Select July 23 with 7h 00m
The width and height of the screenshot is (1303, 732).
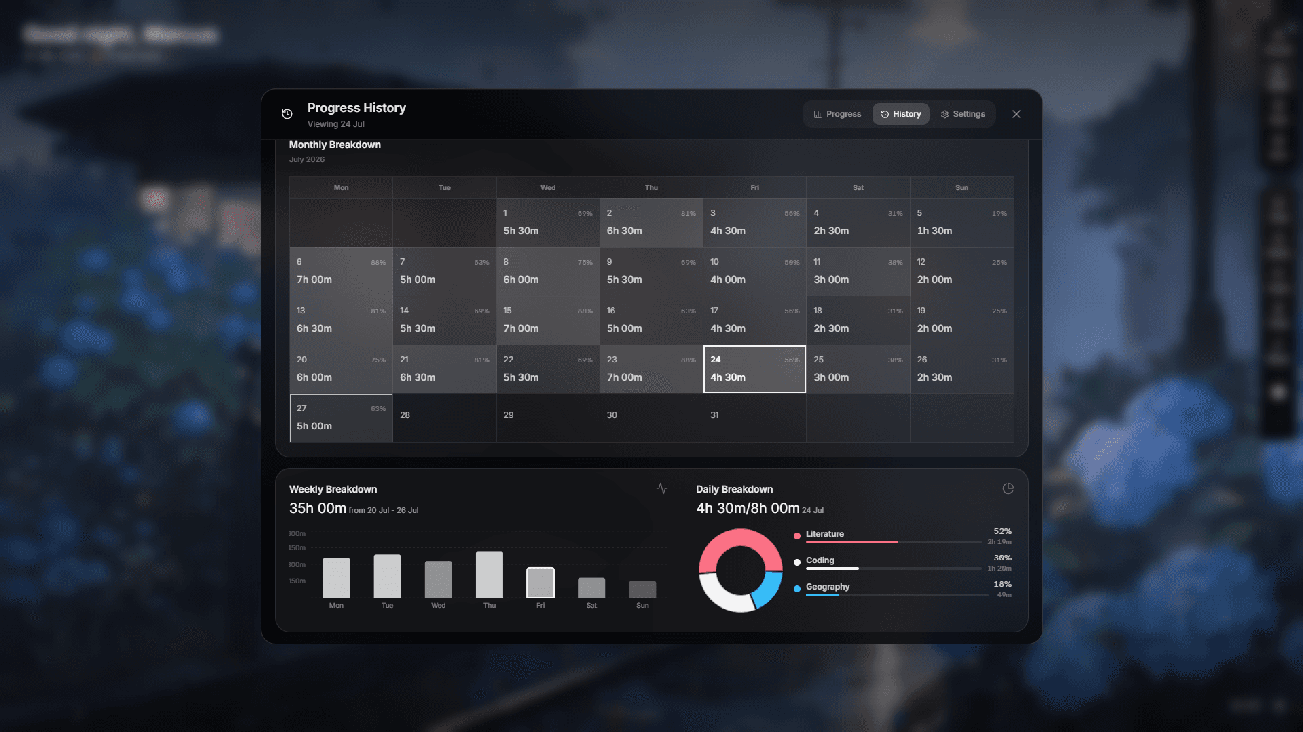click(651, 369)
